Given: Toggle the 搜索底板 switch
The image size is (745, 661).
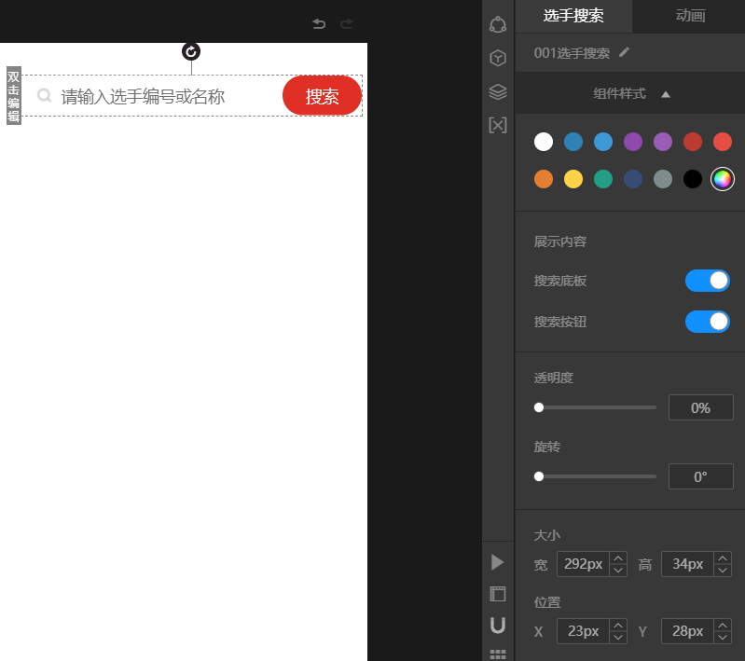Looking at the screenshot, I should 707,281.
